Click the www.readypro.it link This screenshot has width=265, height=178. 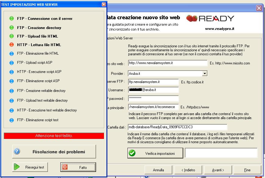point(220,29)
